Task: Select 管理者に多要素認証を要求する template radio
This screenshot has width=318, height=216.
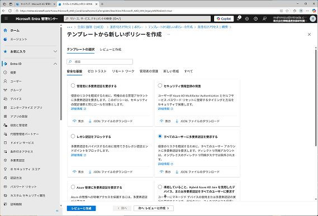Action: [73, 85]
